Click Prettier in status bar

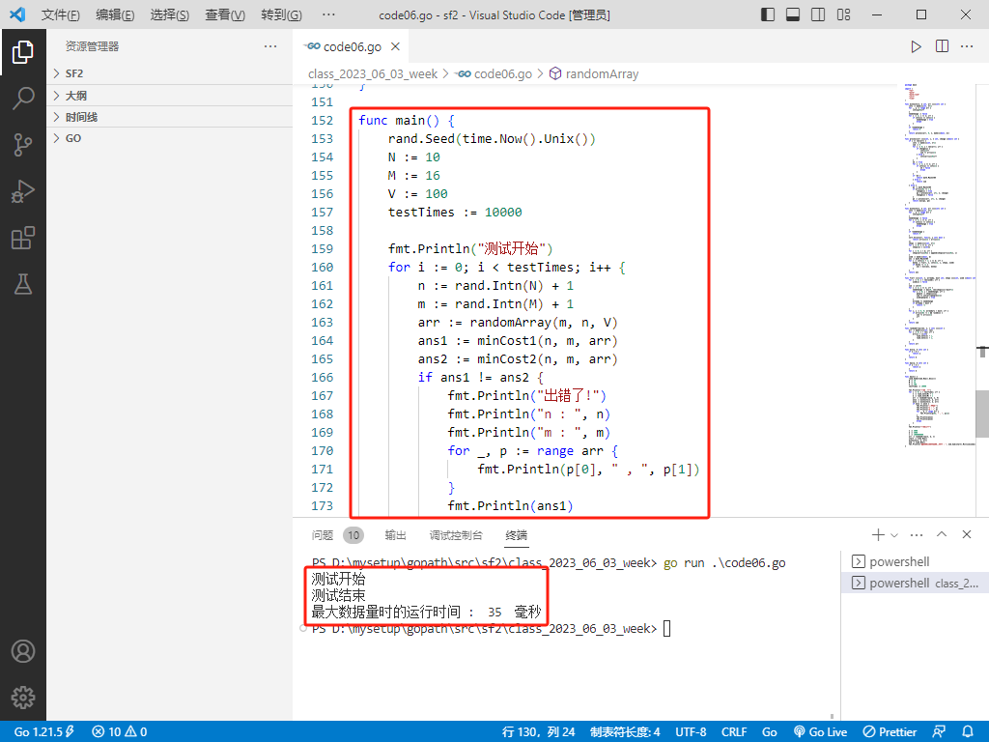click(x=890, y=731)
